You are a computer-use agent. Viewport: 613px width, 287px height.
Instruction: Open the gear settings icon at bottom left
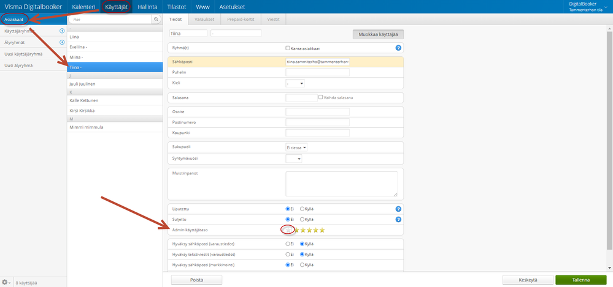click(x=6, y=282)
